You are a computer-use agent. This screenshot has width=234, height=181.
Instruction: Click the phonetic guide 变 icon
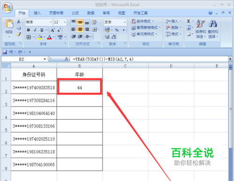click(60, 37)
